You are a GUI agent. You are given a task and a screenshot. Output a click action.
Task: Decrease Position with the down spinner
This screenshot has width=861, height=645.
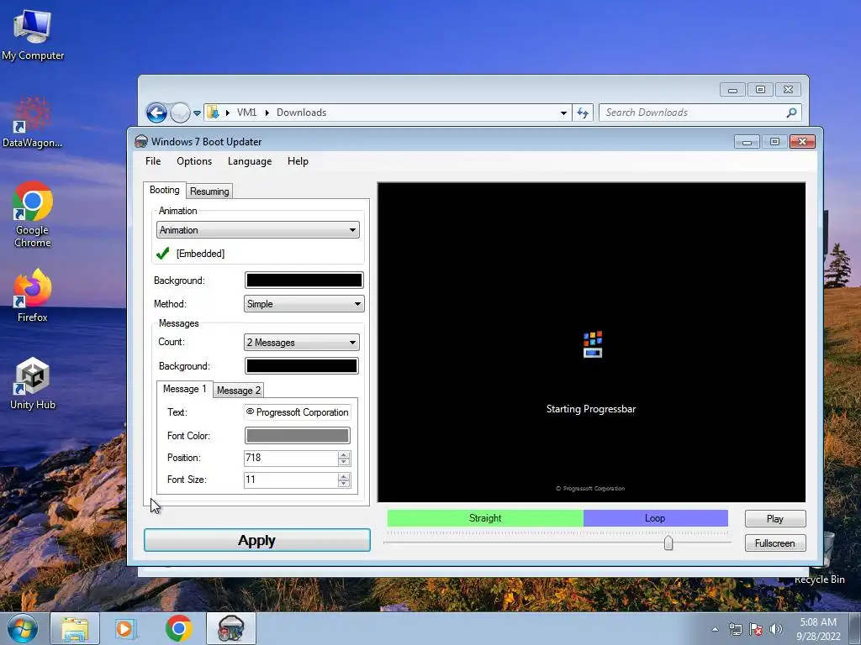(x=344, y=462)
